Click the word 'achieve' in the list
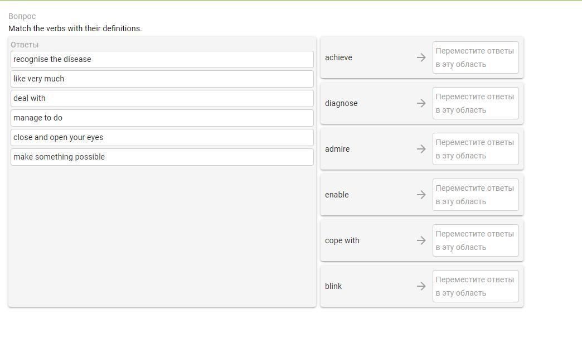Screen dimensions: 582x352 click(x=338, y=57)
